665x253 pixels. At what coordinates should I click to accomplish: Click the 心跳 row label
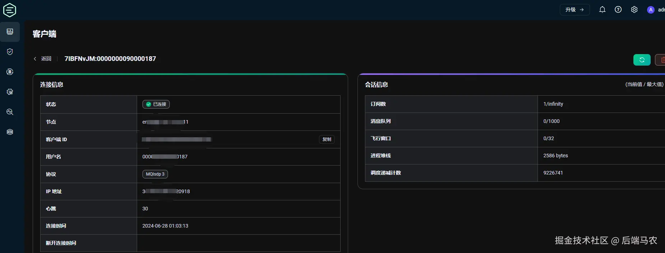pyautogui.click(x=51, y=209)
